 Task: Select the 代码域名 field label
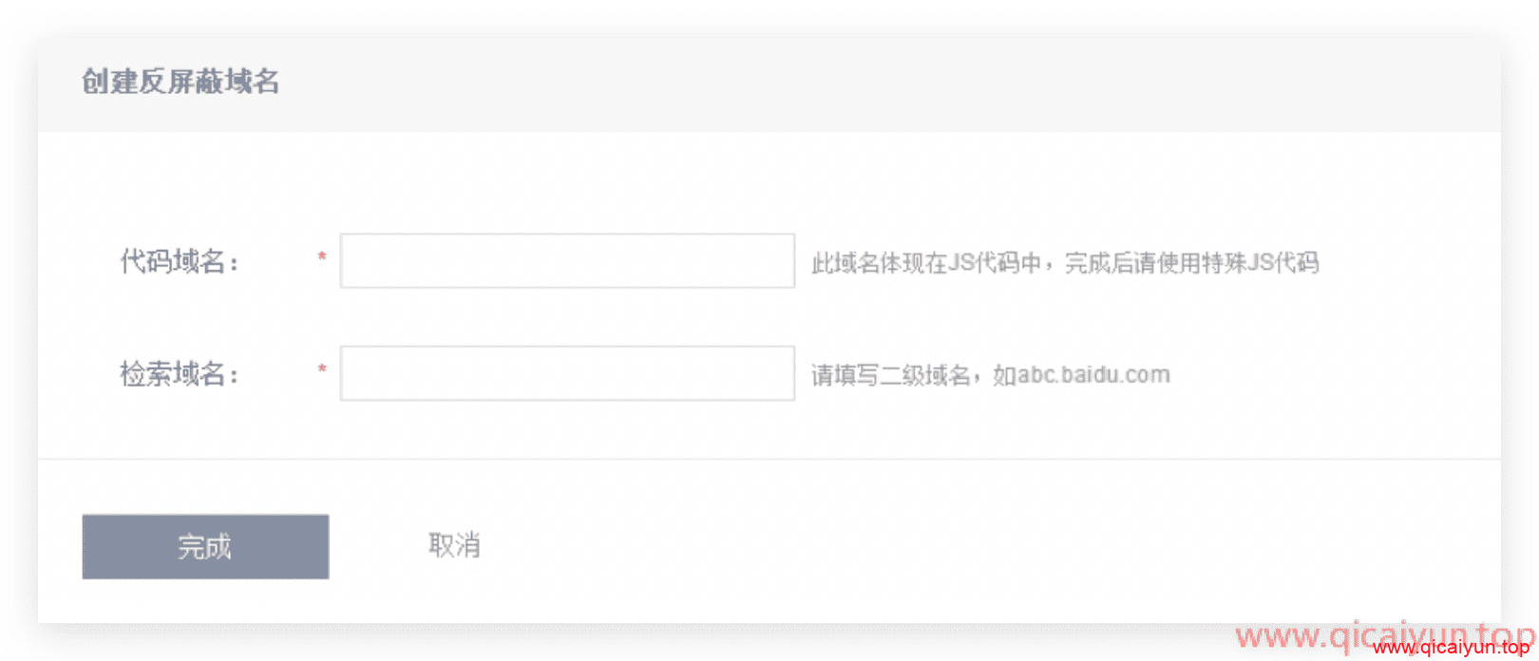click(x=173, y=261)
